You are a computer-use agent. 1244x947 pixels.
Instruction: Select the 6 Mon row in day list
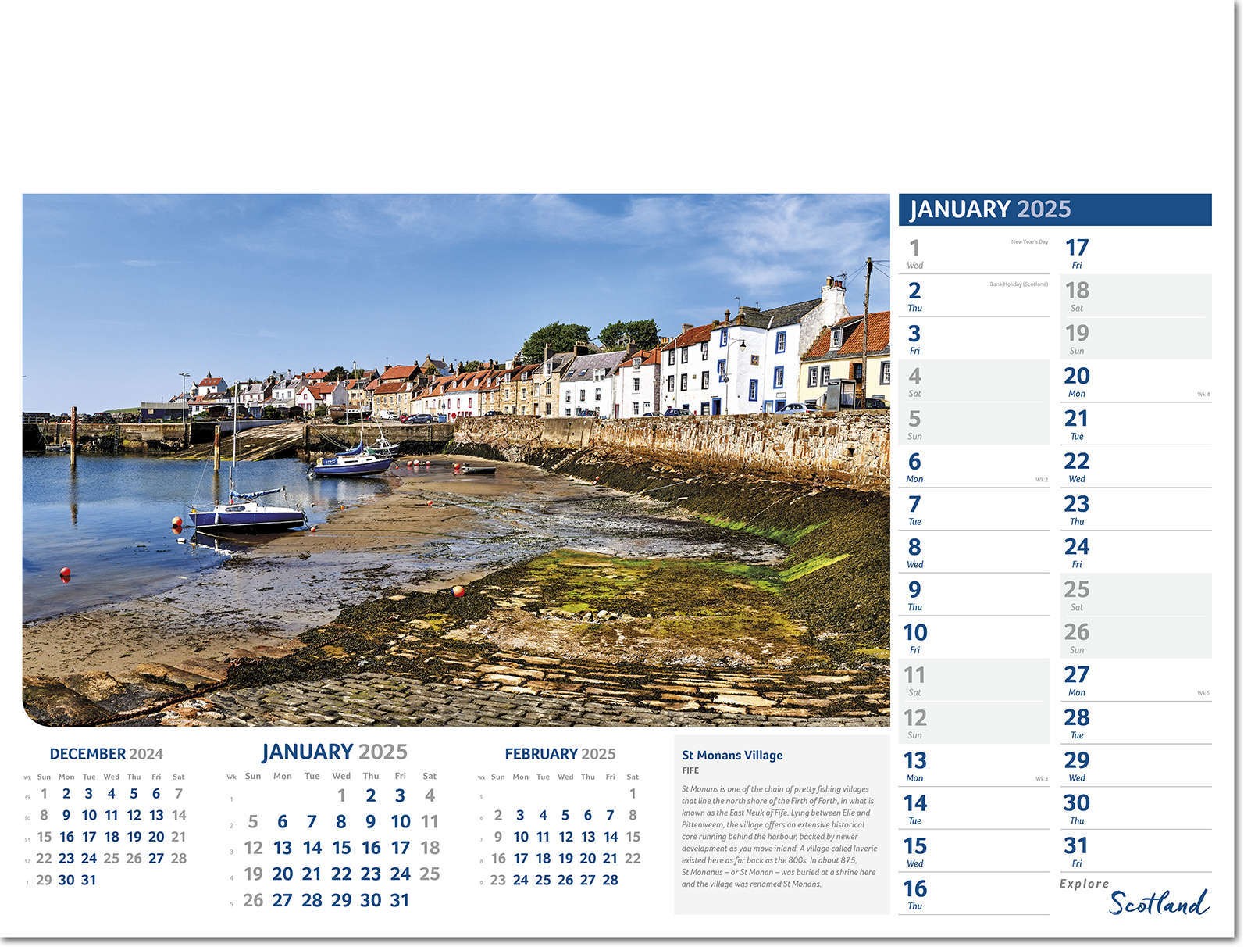(974, 466)
